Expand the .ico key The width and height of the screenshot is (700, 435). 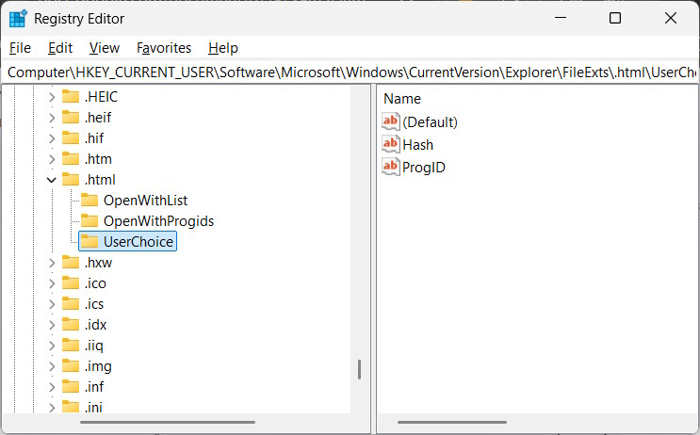tap(52, 282)
